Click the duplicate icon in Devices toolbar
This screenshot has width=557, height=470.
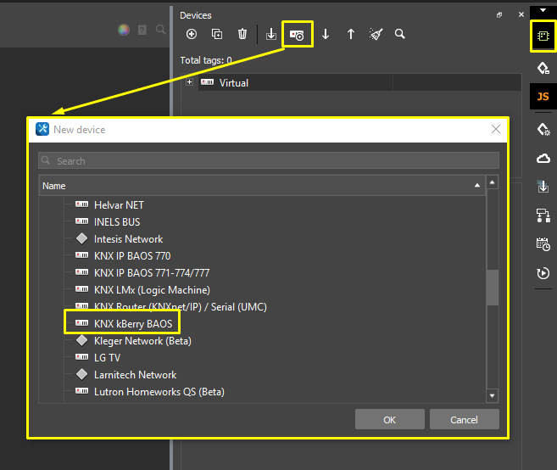(217, 35)
